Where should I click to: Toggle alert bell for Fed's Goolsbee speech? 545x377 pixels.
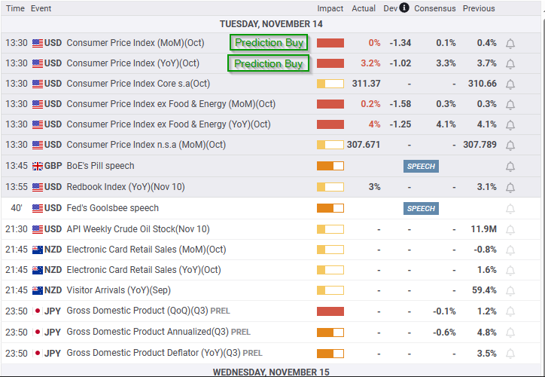point(510,209)
